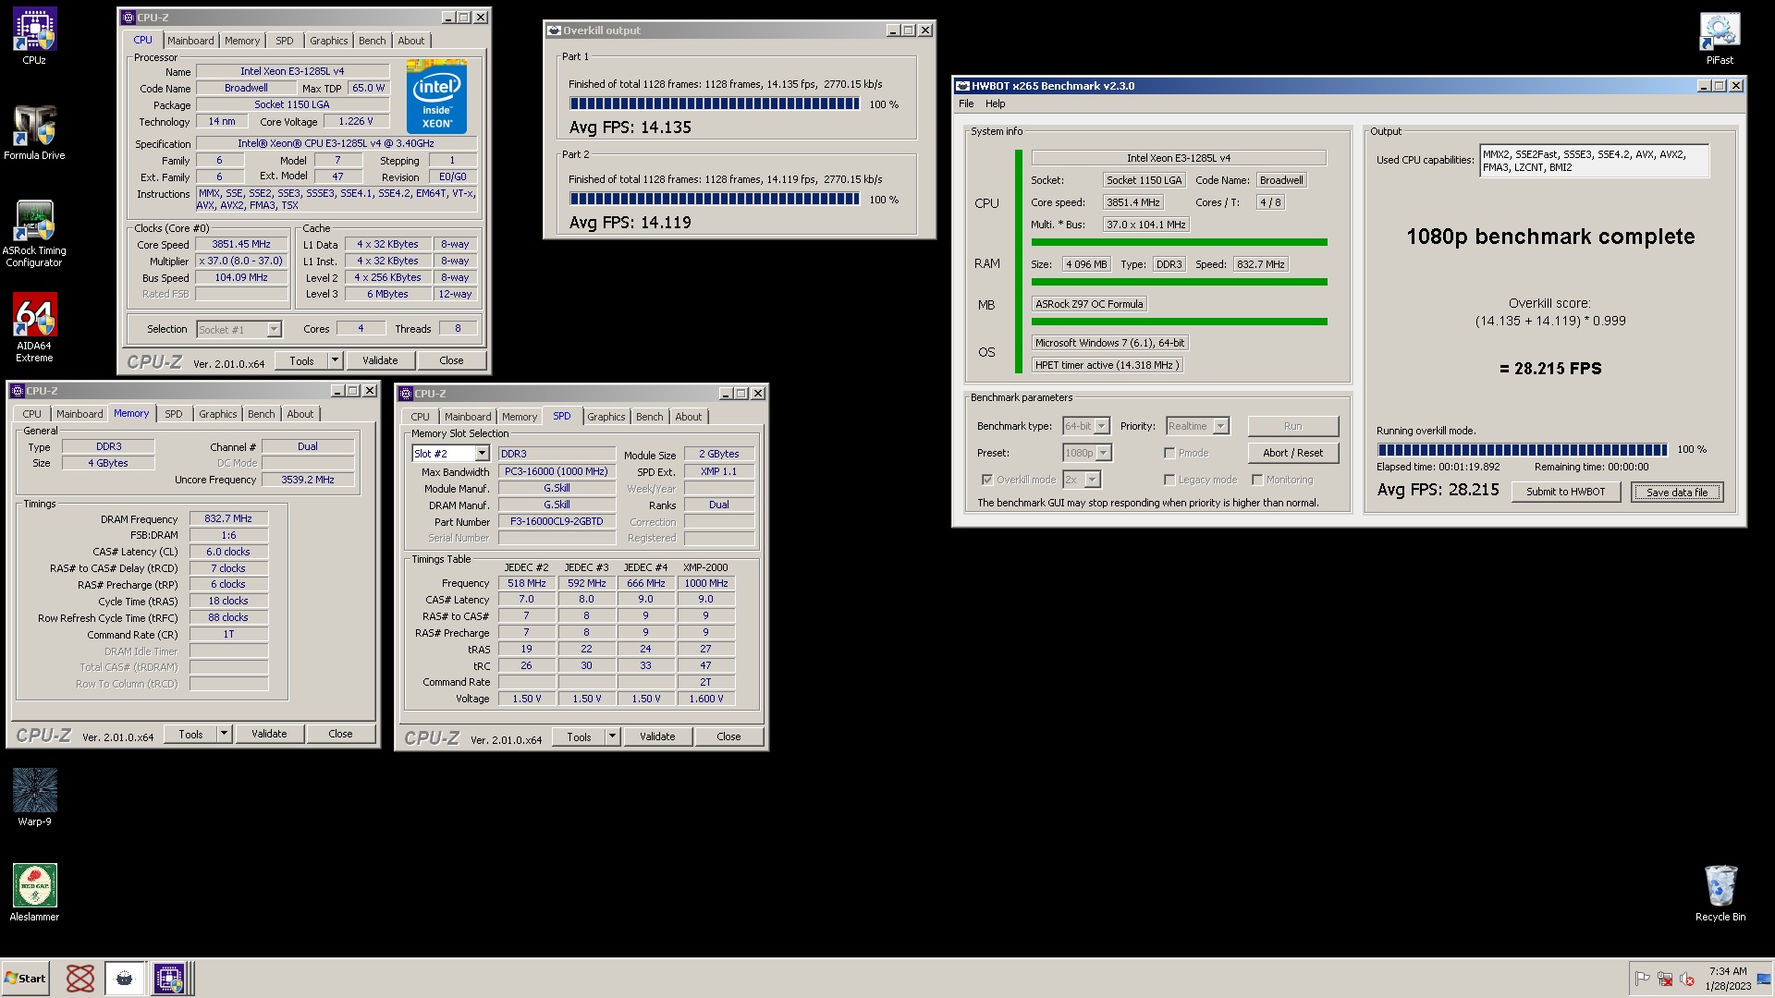
Task: Open the Help menu in HWBOT x265
Action: click(x=995, y=103)
